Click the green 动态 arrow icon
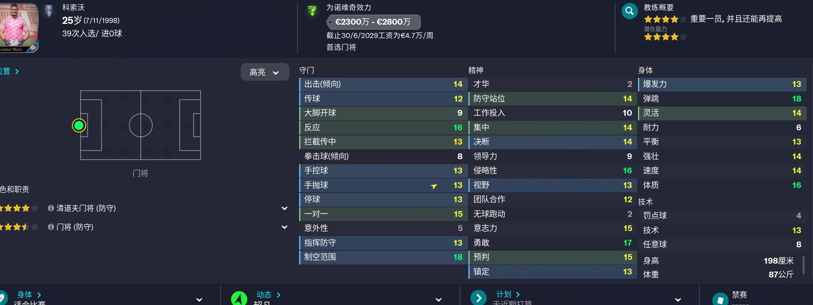The width and height of the screenshot is (813, 305). 239,298
